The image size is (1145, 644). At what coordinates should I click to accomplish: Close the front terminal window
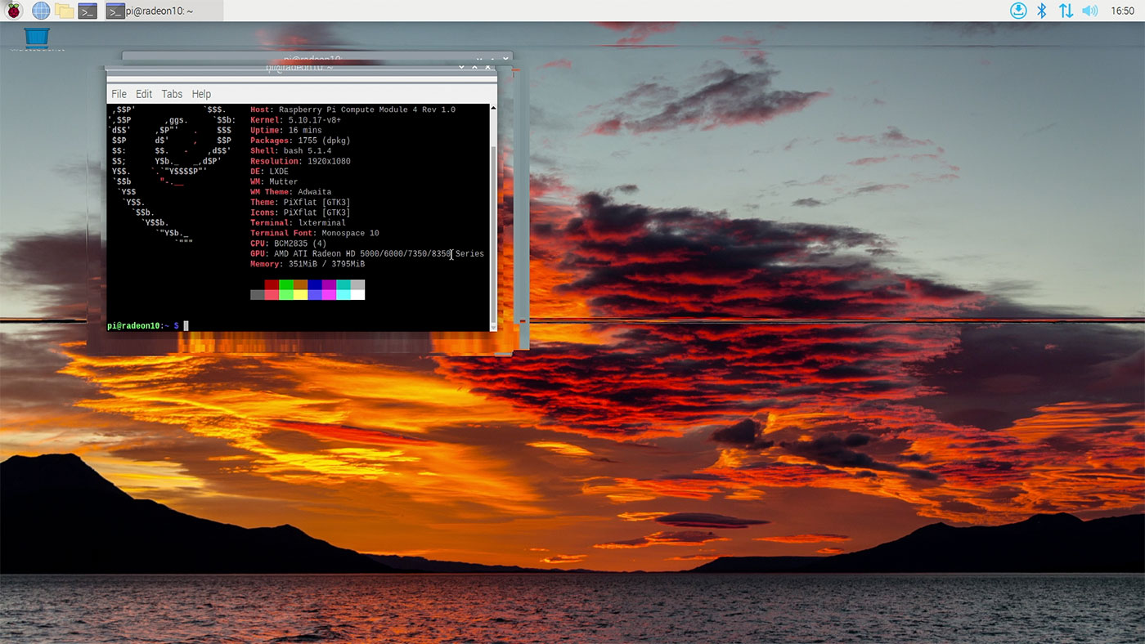488,68
